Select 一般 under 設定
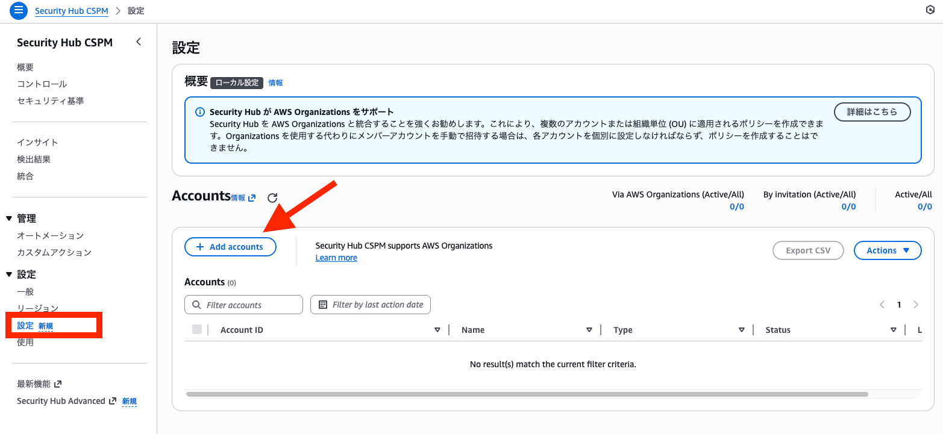The image size is (943, 434). tap(25, 292)
